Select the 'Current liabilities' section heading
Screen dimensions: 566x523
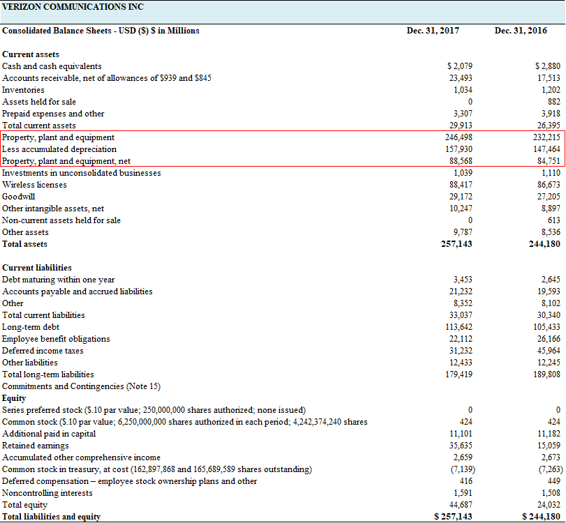point(37,268)
